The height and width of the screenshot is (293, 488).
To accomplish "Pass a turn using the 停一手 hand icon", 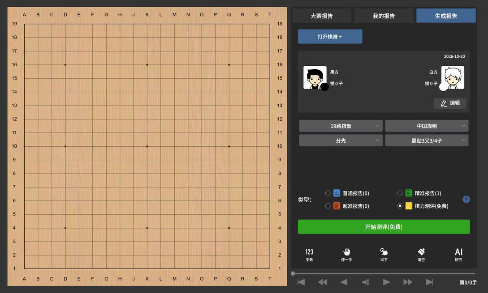I will point(346,255).
